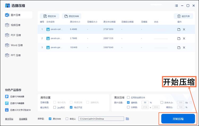The width and height of the screenshot is (199, 126).
Task: Click the 原文件大小 column header
Action: click(x=75, y=22)
